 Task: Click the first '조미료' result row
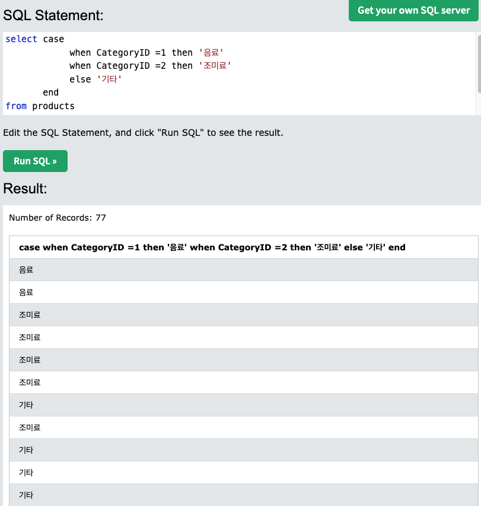30,314
